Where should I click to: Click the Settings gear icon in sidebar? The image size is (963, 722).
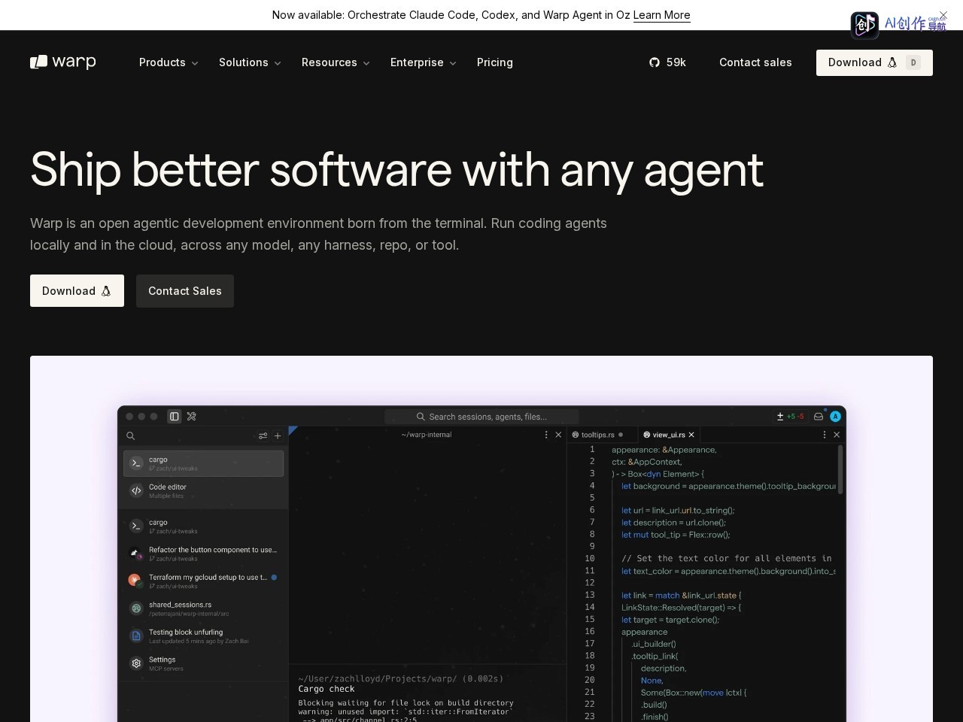136,663
